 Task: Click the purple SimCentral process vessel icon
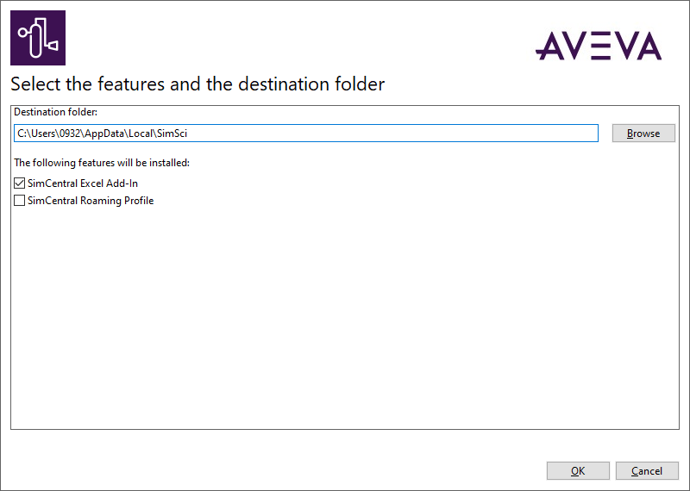[38, 38]
